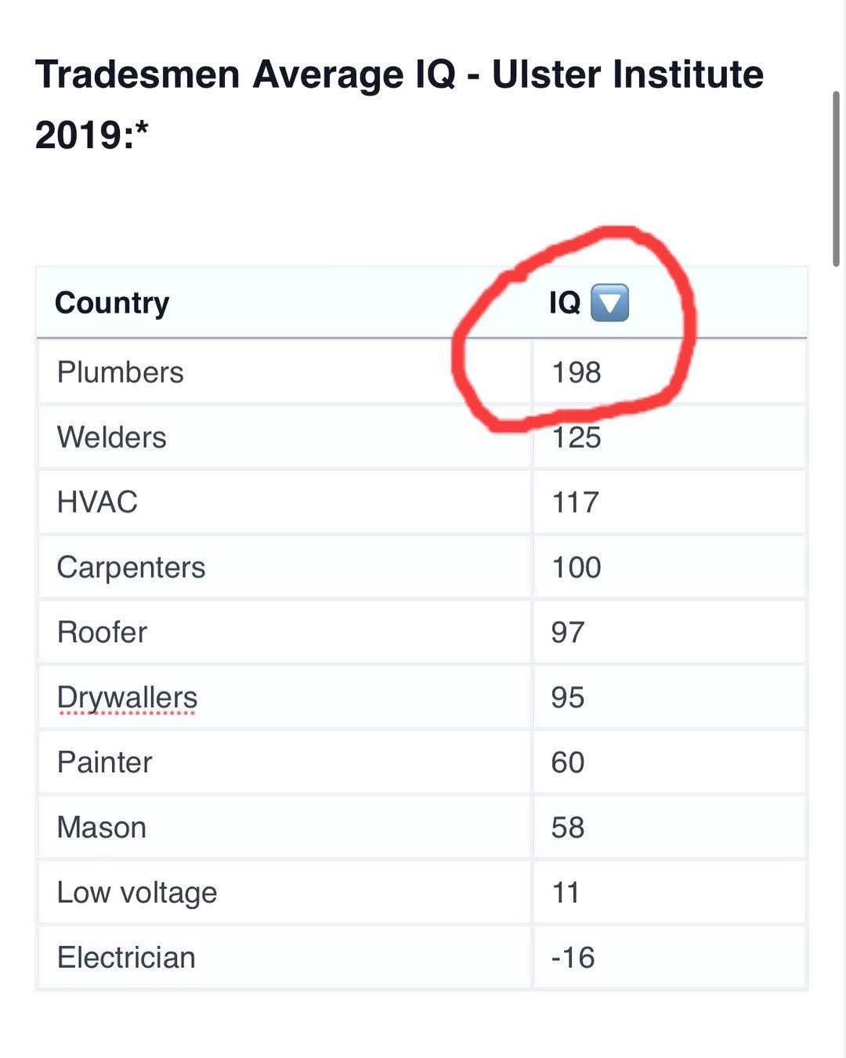Click the Carpenters table cell
Image resolution: width=846 pixels, height=1058 pixels.
pyautogui.click(x=285, y=567)
